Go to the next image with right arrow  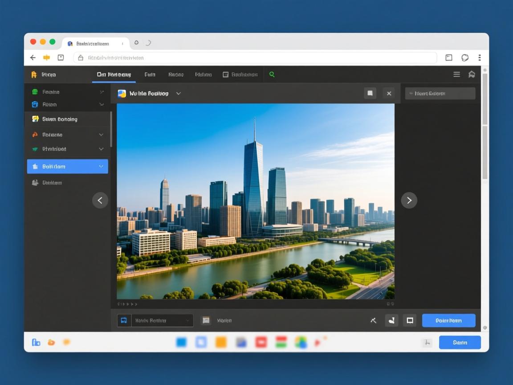point(409,200)
